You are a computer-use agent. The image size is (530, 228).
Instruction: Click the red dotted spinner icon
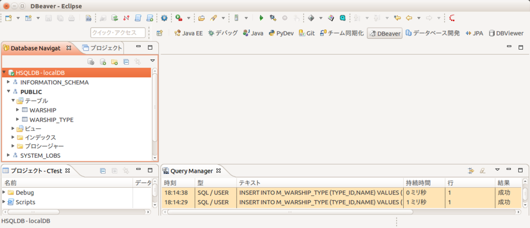(x=452, y=18)
